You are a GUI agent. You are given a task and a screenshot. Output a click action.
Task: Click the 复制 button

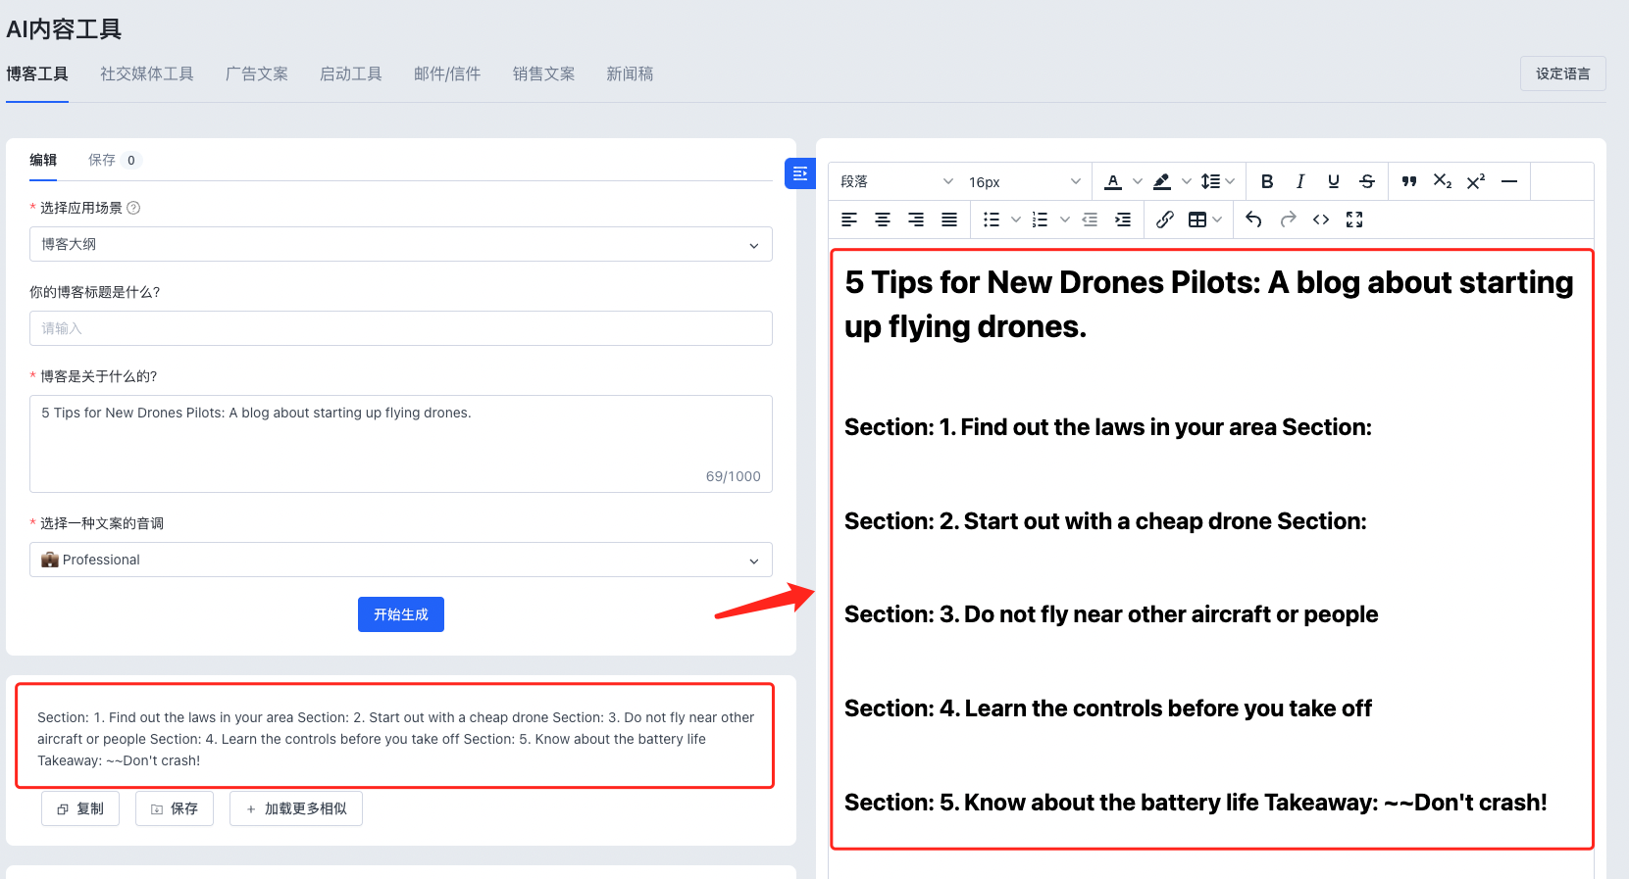tap(80, 808)
